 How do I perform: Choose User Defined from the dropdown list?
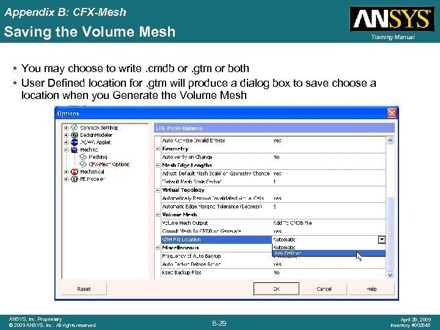tap(329, 253)
